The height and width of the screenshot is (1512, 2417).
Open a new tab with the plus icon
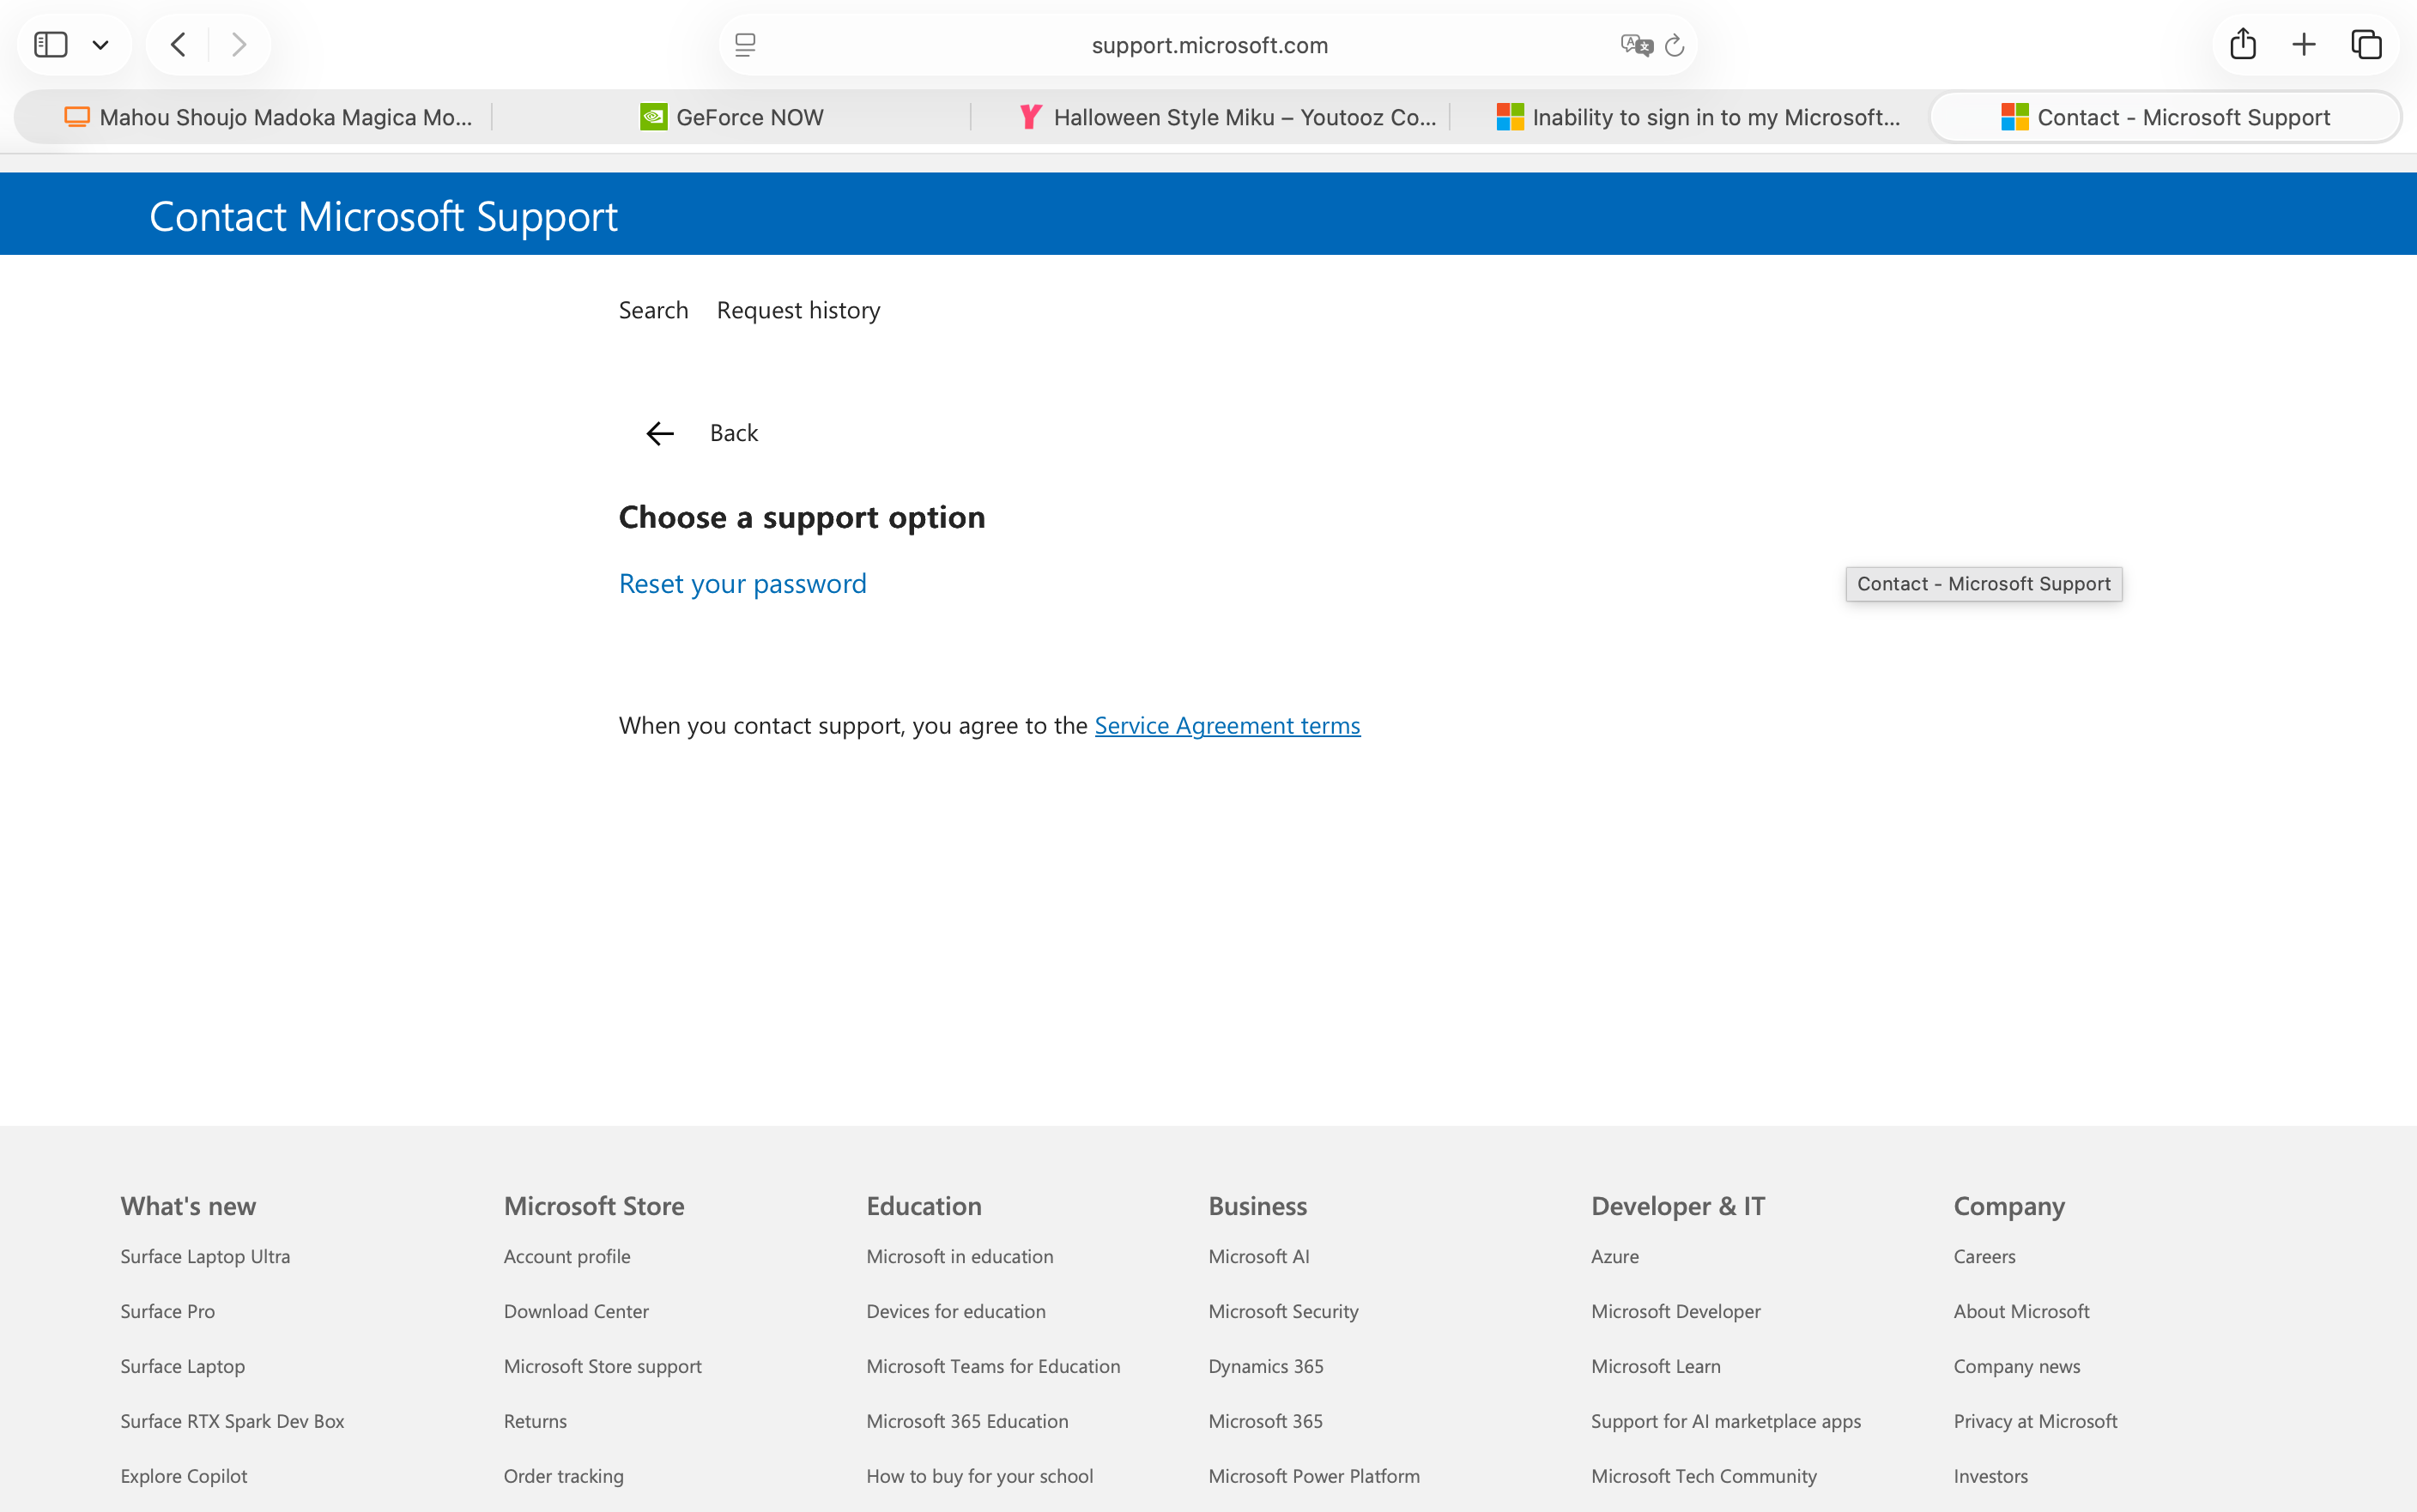(2304, 45)
